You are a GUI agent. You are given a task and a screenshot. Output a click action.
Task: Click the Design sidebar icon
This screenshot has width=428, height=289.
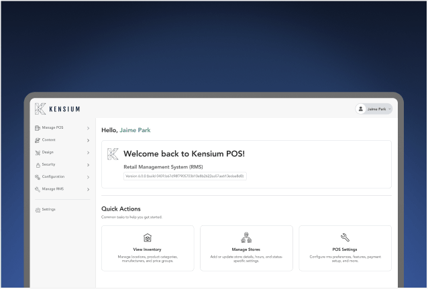[38, 153]
